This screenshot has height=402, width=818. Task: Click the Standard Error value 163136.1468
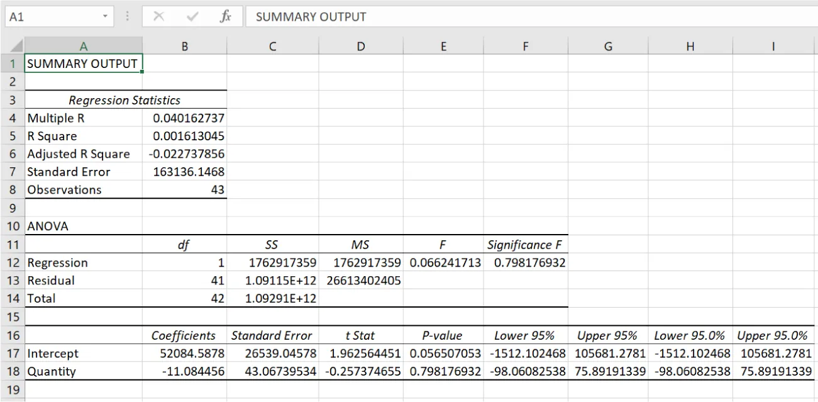[184, 171]
